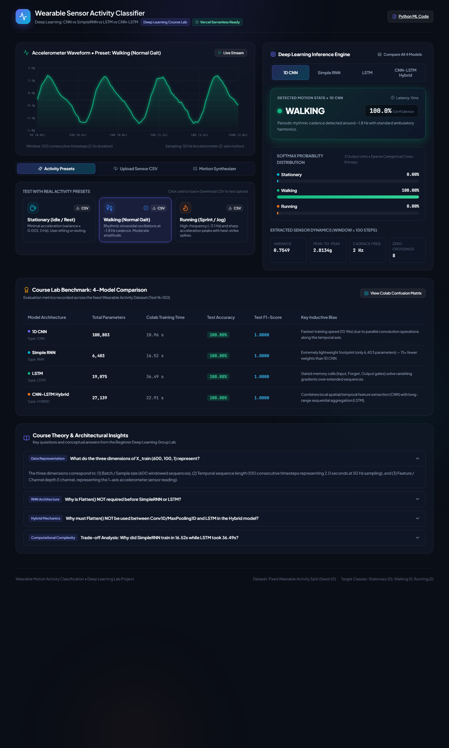Click the 36.49 s training time cell
Image resolution: width=449 pixels, height=748 pixels.
coord(155,377)
